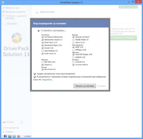Uncheck Codec Pack 5.0
Screen dimensions: 143x139
[x=43, y=54]
